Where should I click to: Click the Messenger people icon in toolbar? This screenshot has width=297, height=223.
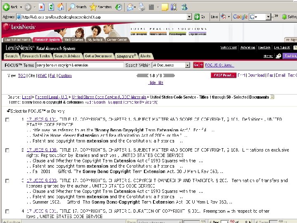(x=184, y=7)
